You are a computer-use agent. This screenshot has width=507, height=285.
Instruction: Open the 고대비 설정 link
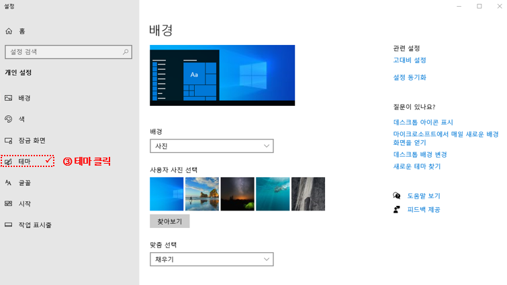tap(410, 60)
